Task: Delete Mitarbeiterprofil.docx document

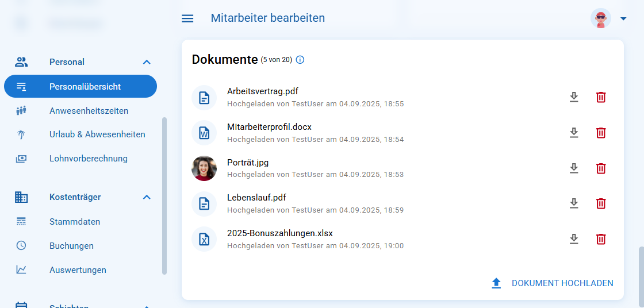Action: click(600, 133)
